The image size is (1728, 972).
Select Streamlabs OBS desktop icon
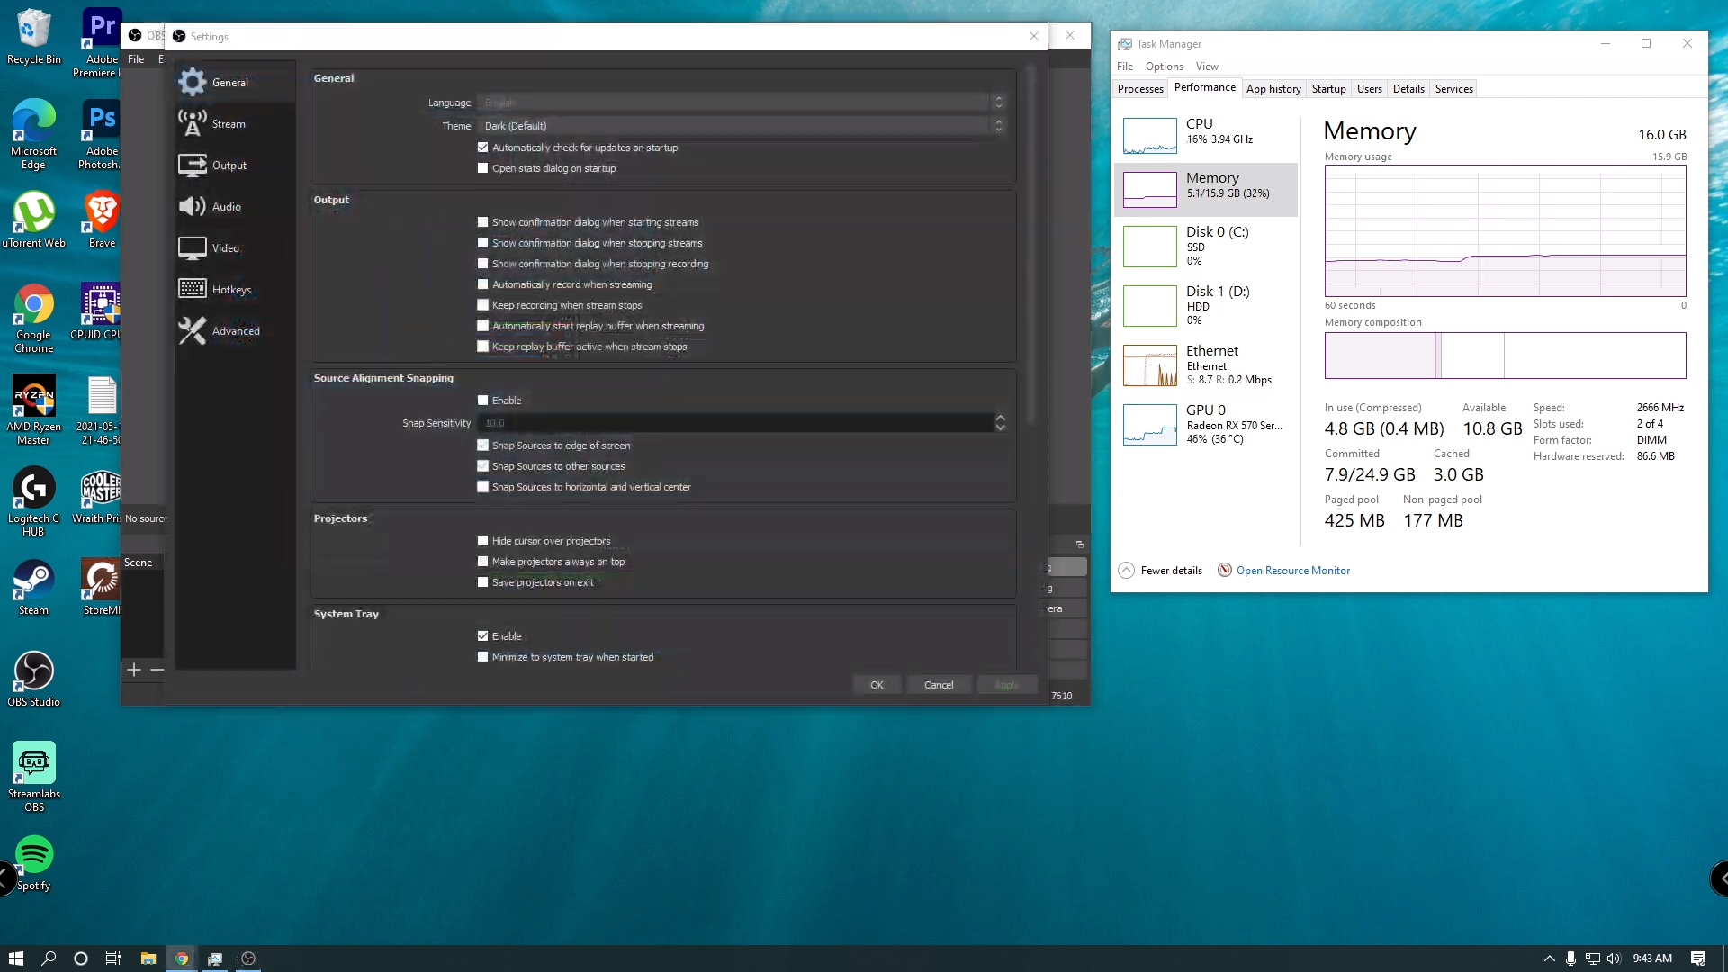33,777
